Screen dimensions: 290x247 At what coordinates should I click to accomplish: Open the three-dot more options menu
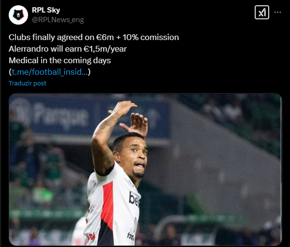click(x=277, y=13)
